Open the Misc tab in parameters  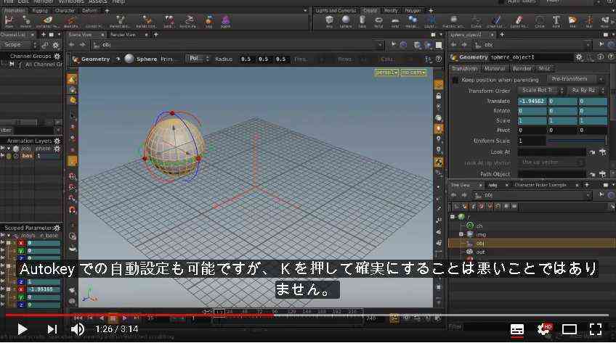(544, 69)
